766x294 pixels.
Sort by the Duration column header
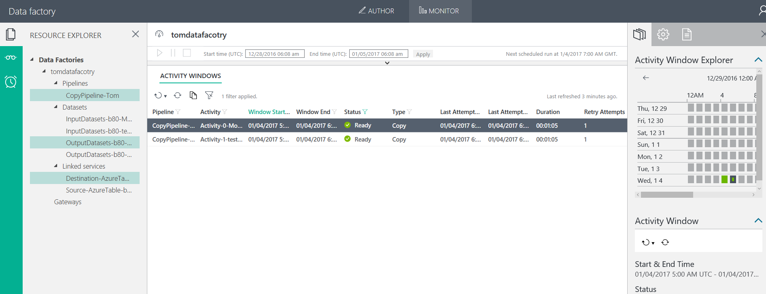[x=548, y=112]
